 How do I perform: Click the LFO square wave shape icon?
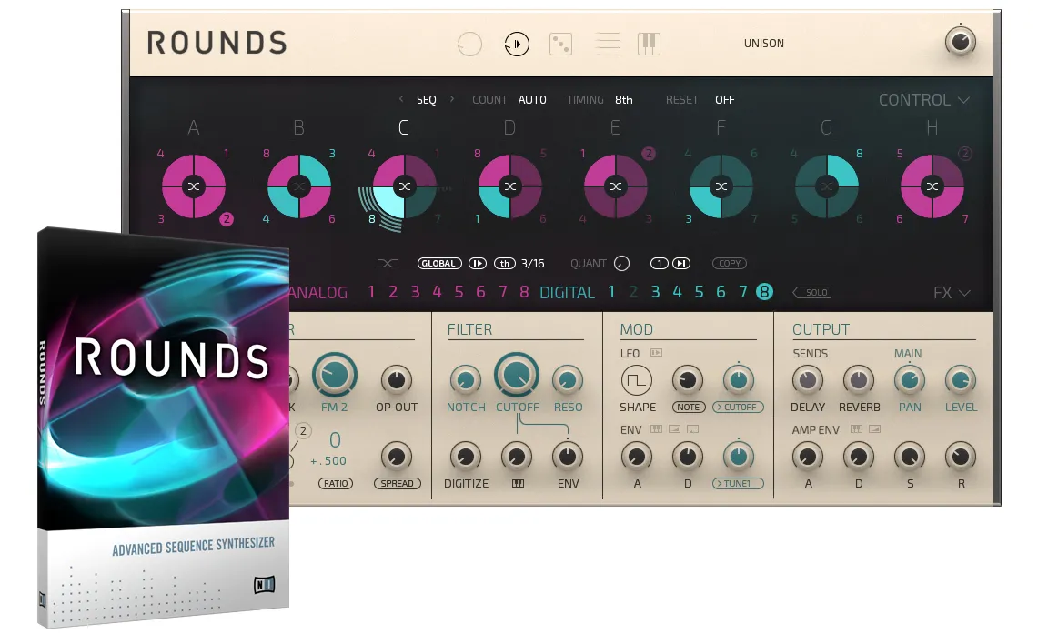click(637, 380)
